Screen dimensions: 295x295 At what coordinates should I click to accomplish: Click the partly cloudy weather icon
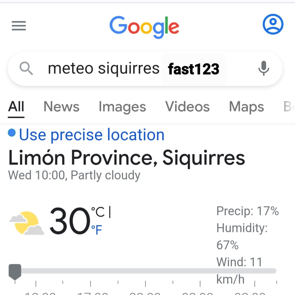[x=27, y=223]
